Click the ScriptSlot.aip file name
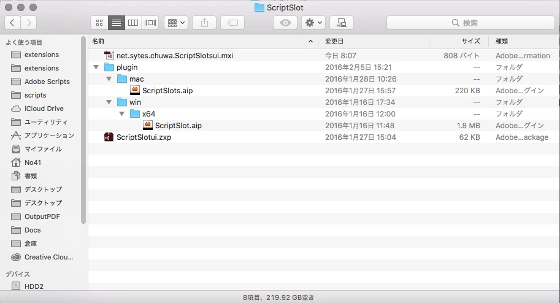560x303 pixels. tap(178, 126)
